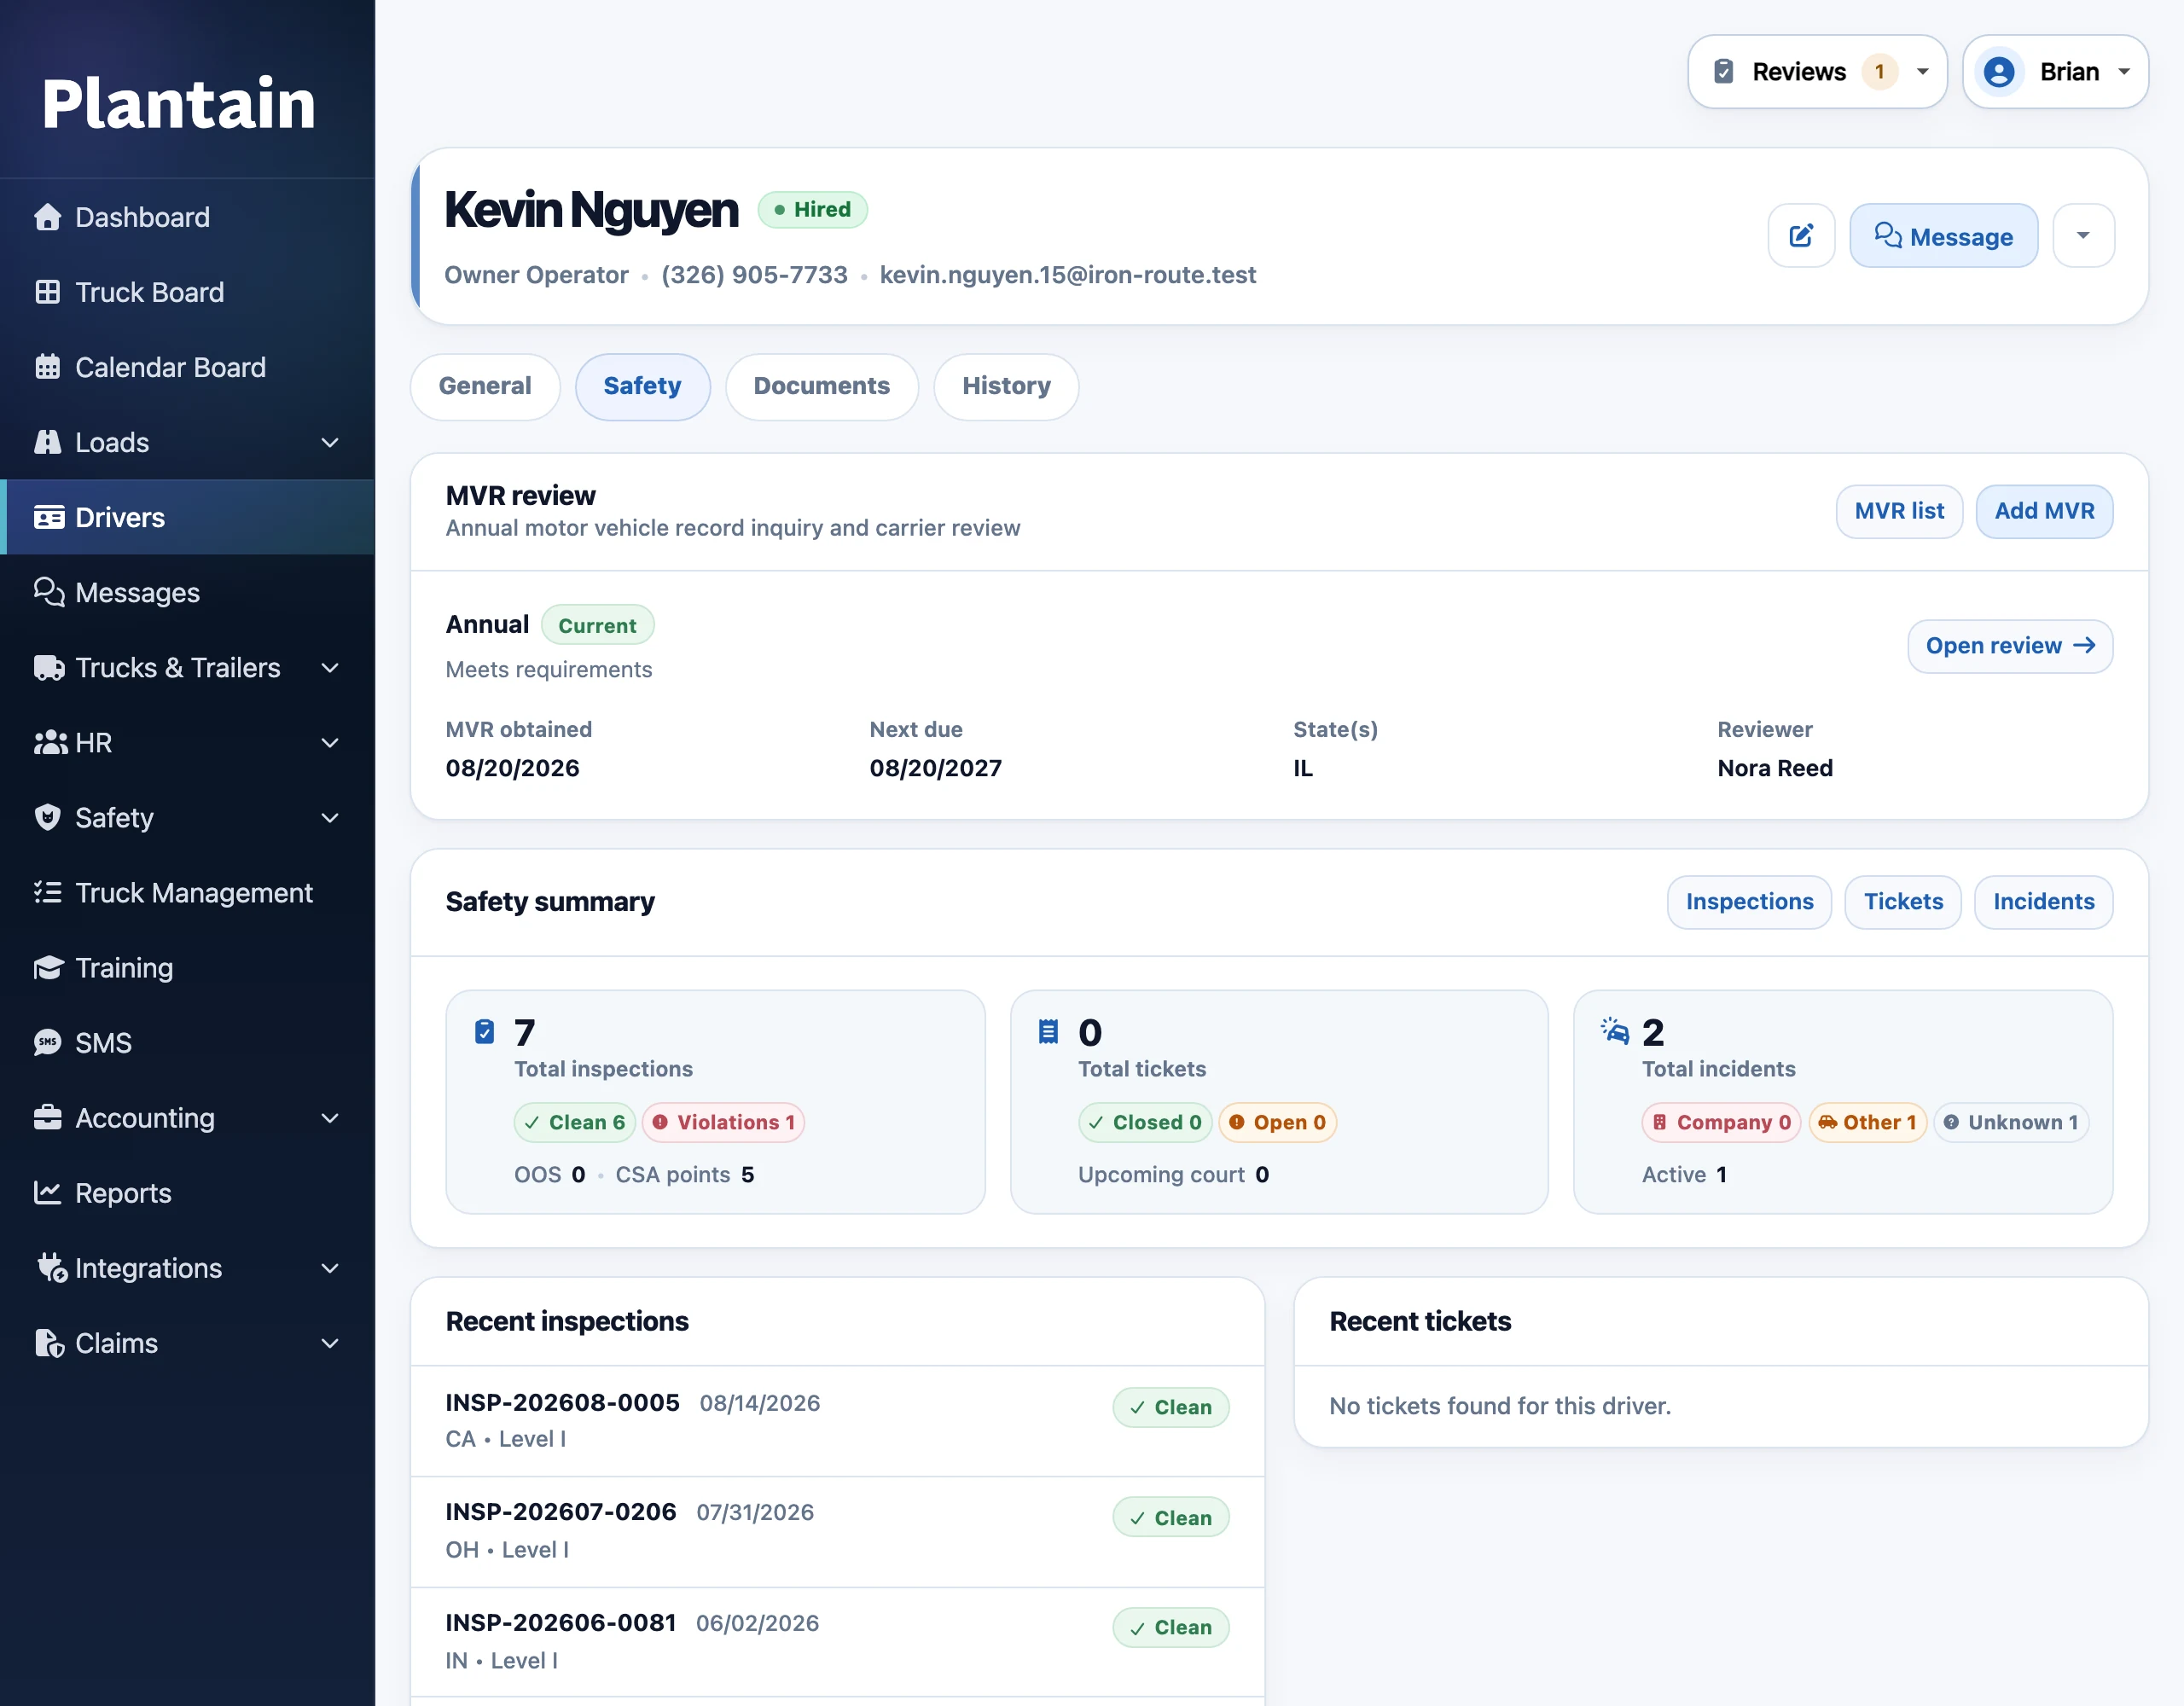Open the Reviews dropdown
The image size is (2184, 1706).
(1817, 72)
